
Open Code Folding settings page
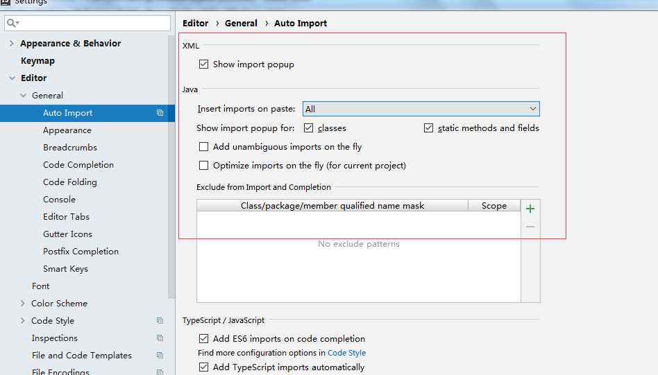pos(70,182)
